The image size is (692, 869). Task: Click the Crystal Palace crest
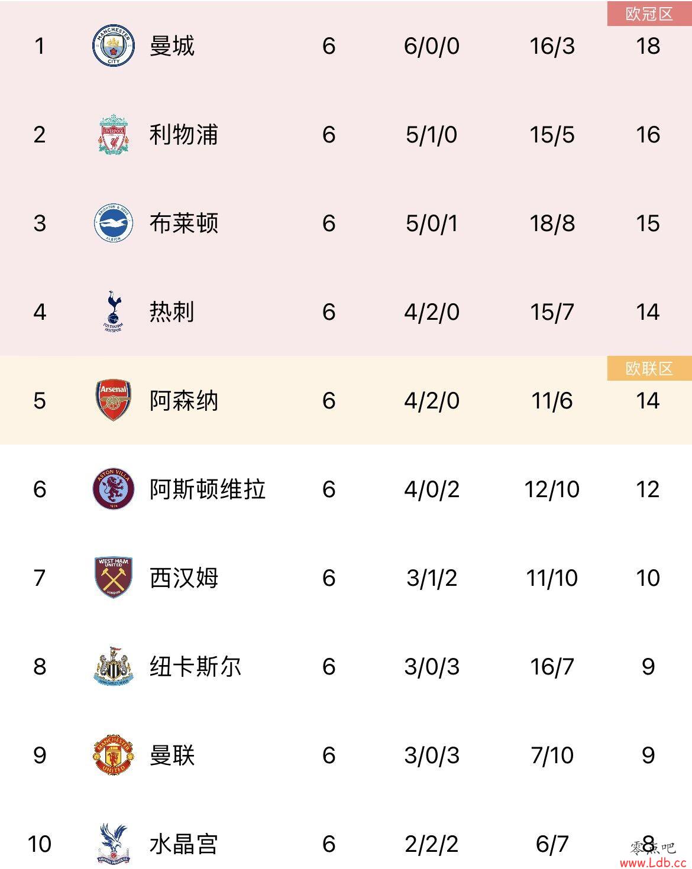pos(113,844)
